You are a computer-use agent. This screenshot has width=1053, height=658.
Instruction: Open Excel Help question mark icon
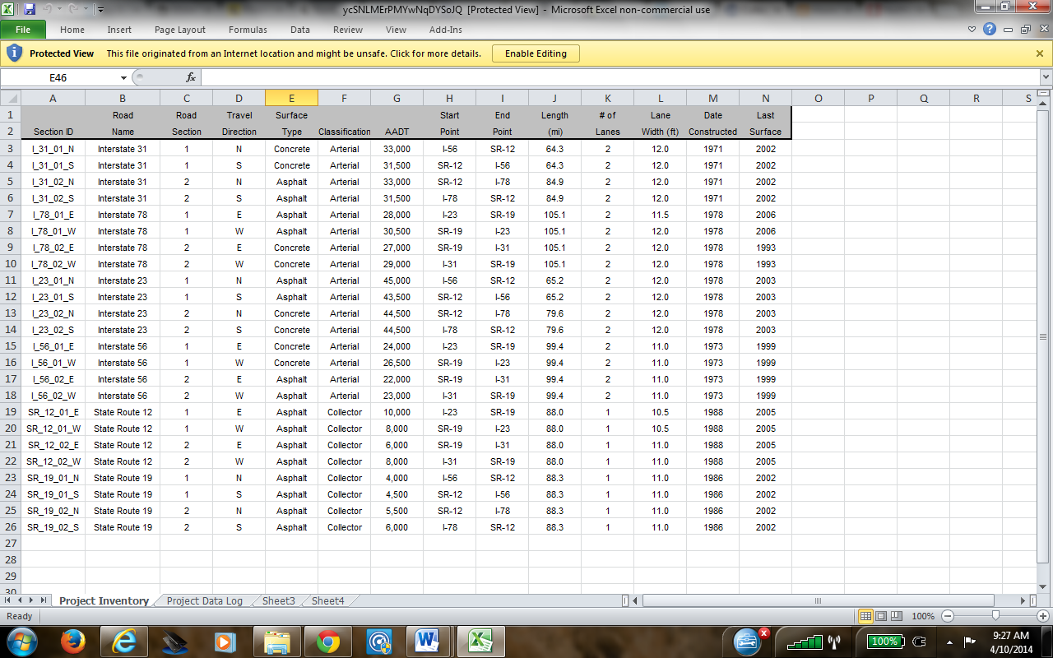(x=990, y=30)
